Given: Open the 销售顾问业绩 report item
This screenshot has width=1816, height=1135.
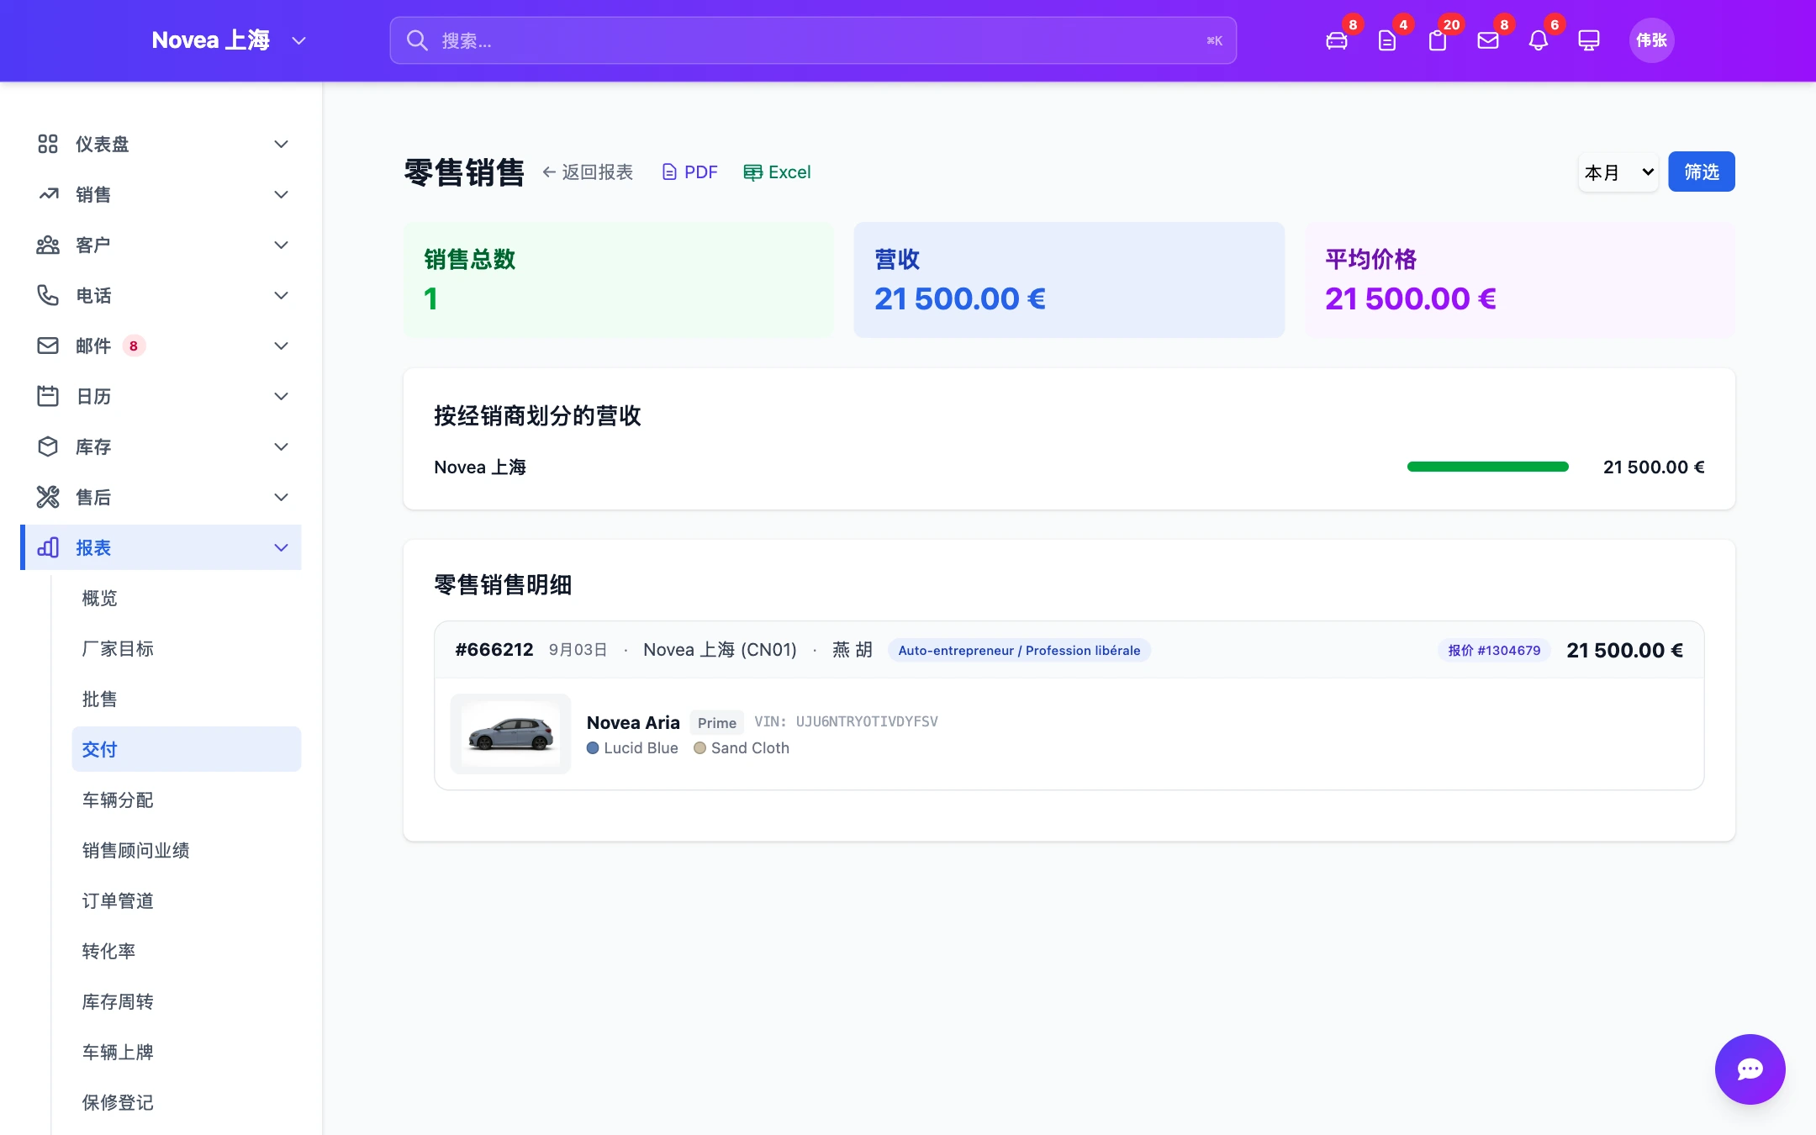Looking at the screenshot, I should 186,850.
